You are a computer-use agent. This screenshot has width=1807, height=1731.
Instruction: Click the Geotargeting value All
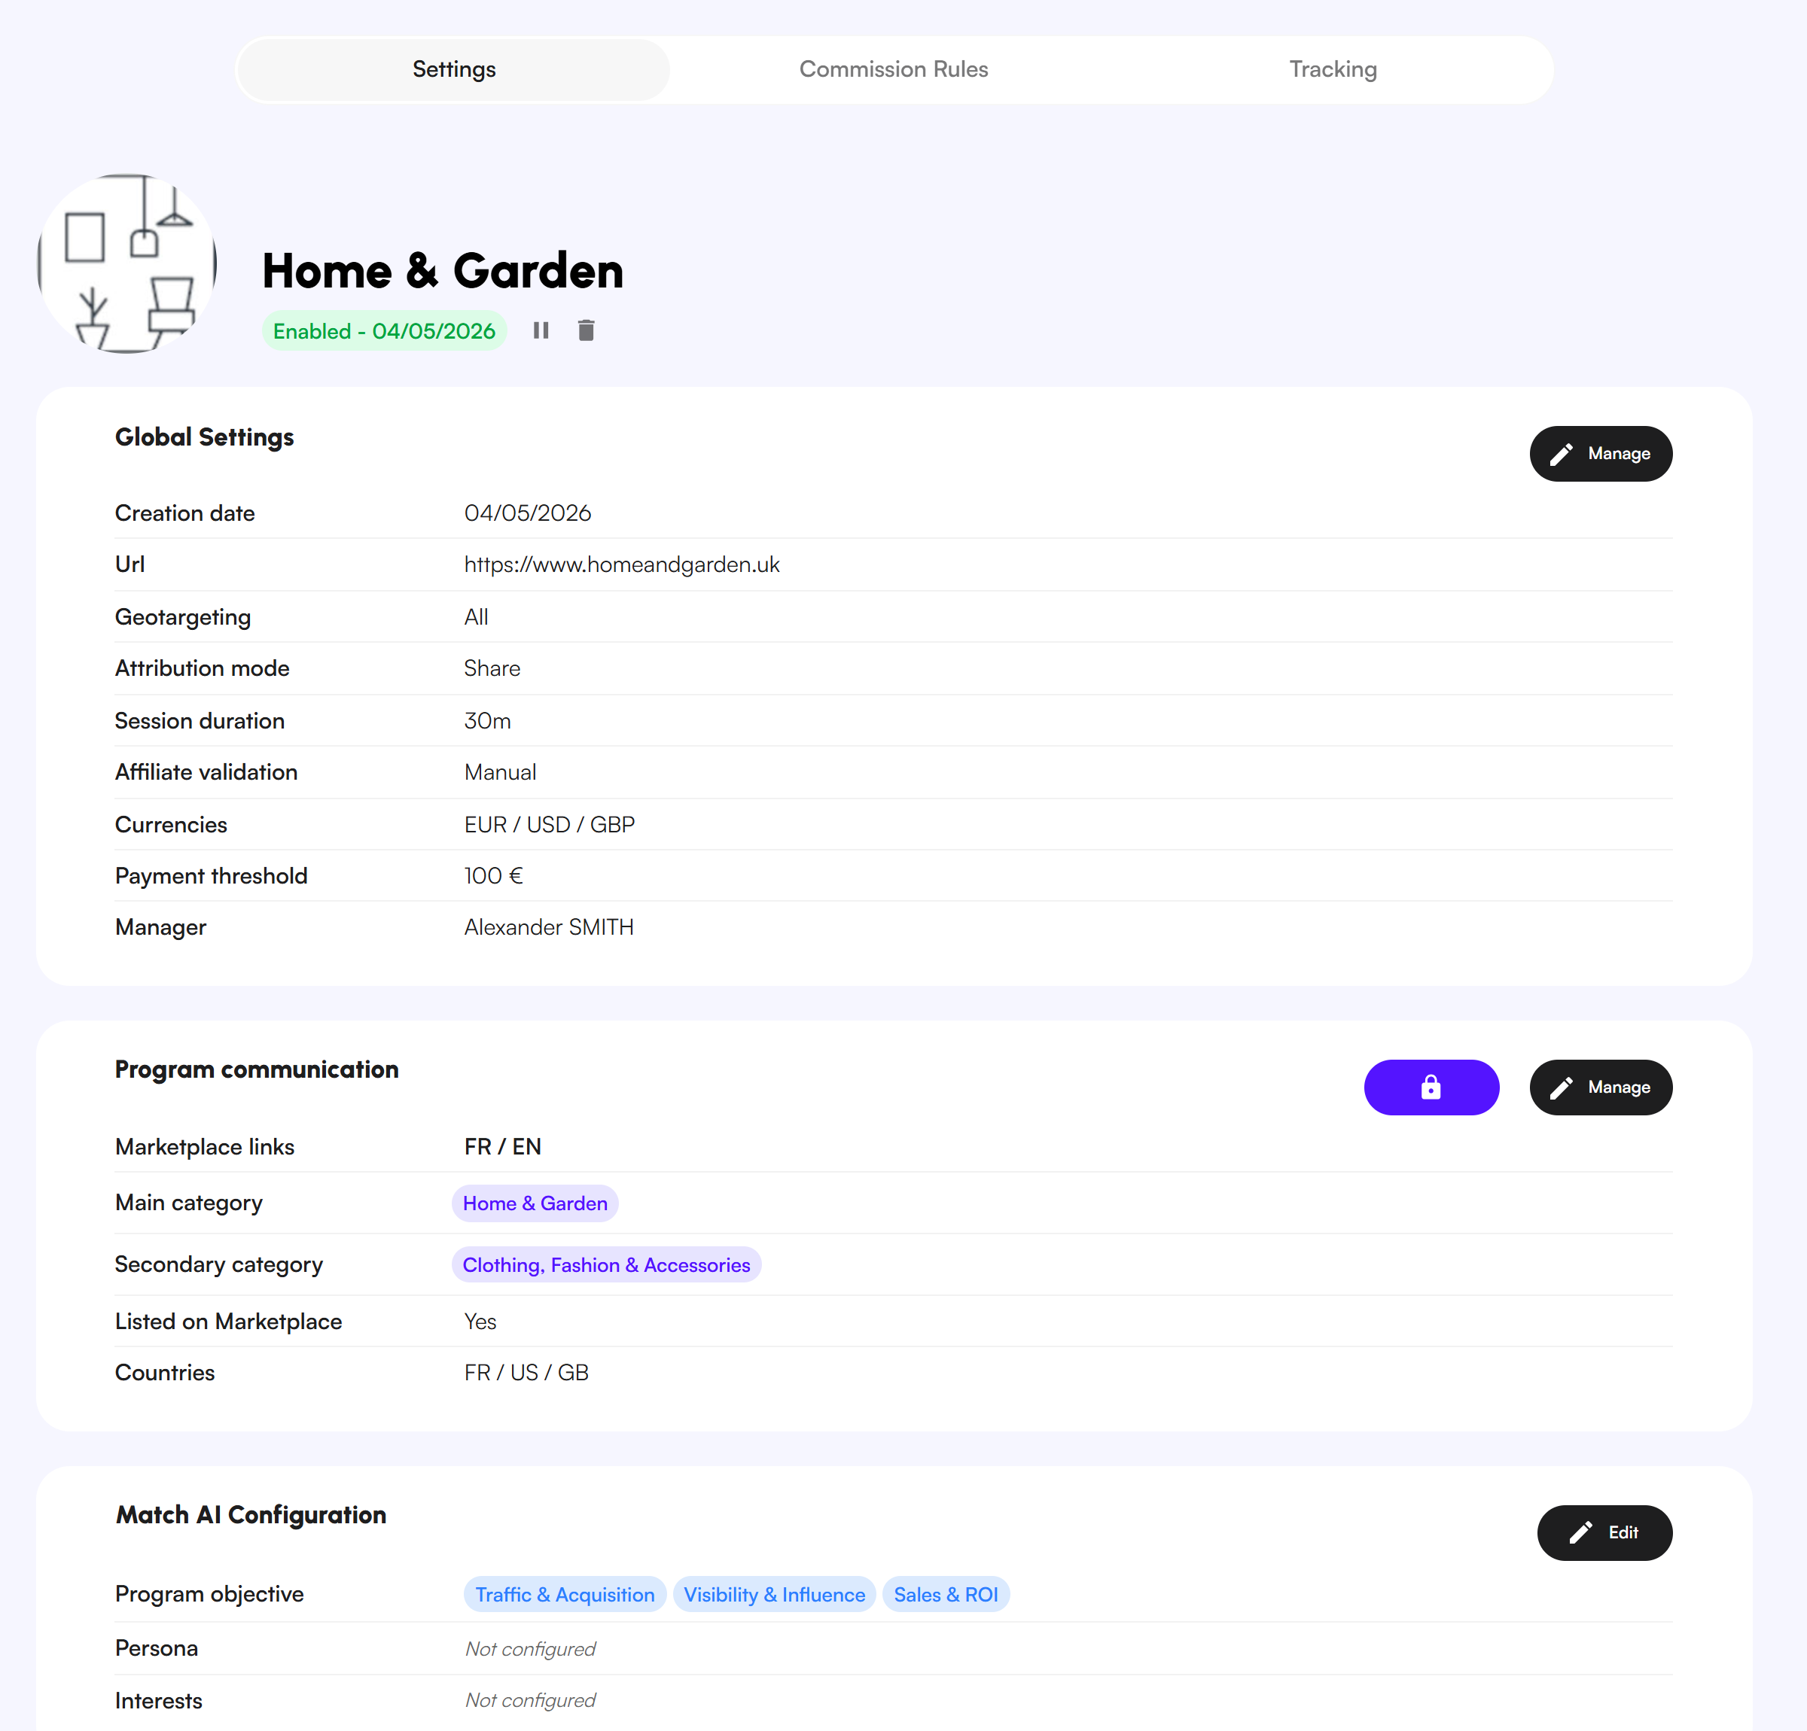[476, 616]
